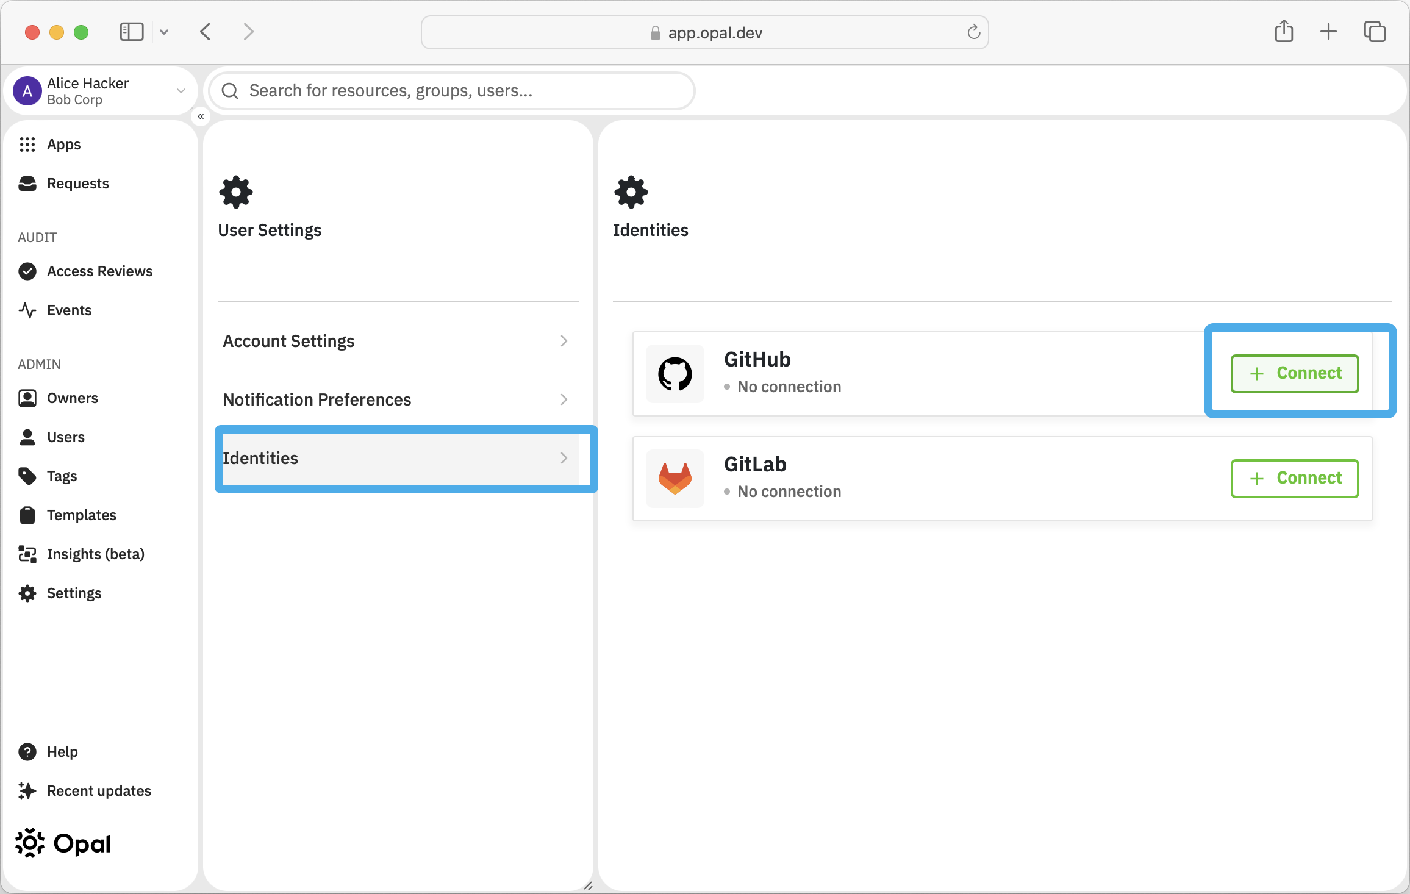Expand the Identities row chevron
Image resolution: width=1410 pixels, height=894 pixels.
click(564, 458)
